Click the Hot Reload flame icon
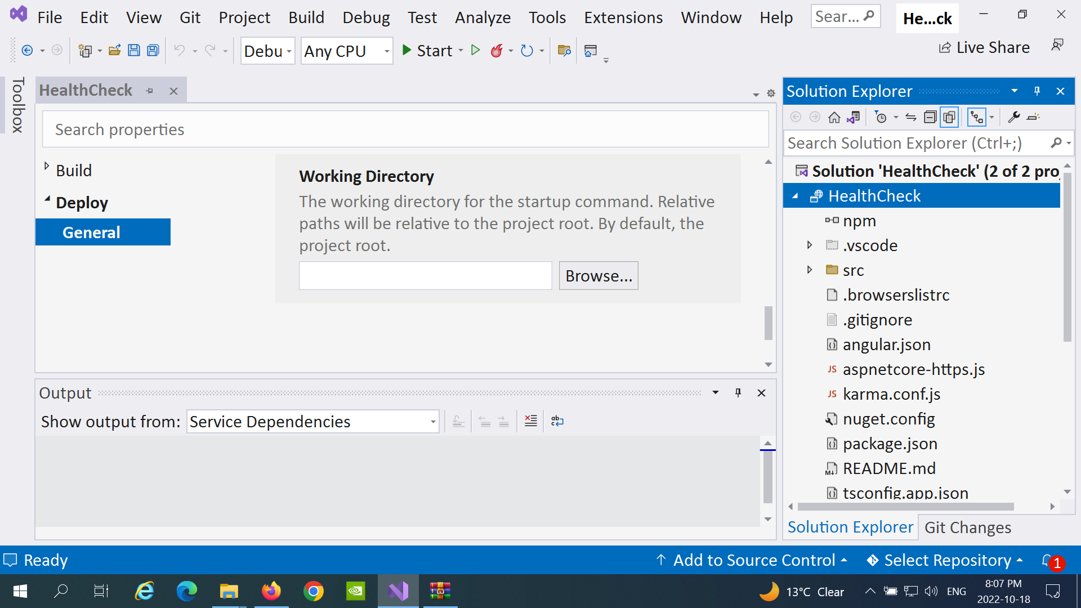Screen dimensions: 1081x608 496,51
